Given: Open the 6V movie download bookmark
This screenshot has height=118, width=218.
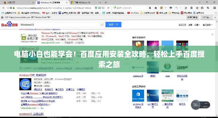Looking at the screenshot, I should point(89,13).
